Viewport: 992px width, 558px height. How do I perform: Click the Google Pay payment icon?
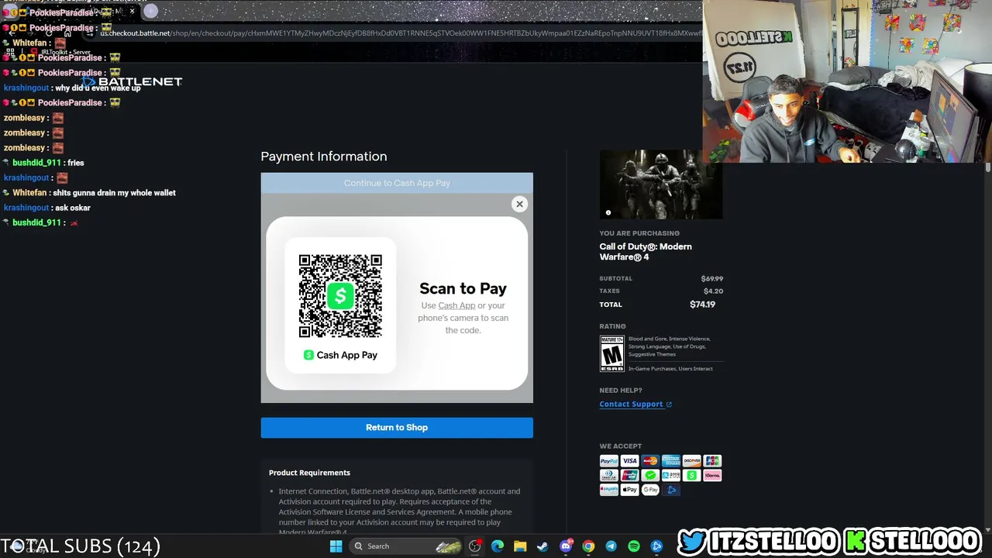pyautogui.click(x=650, y=490)
